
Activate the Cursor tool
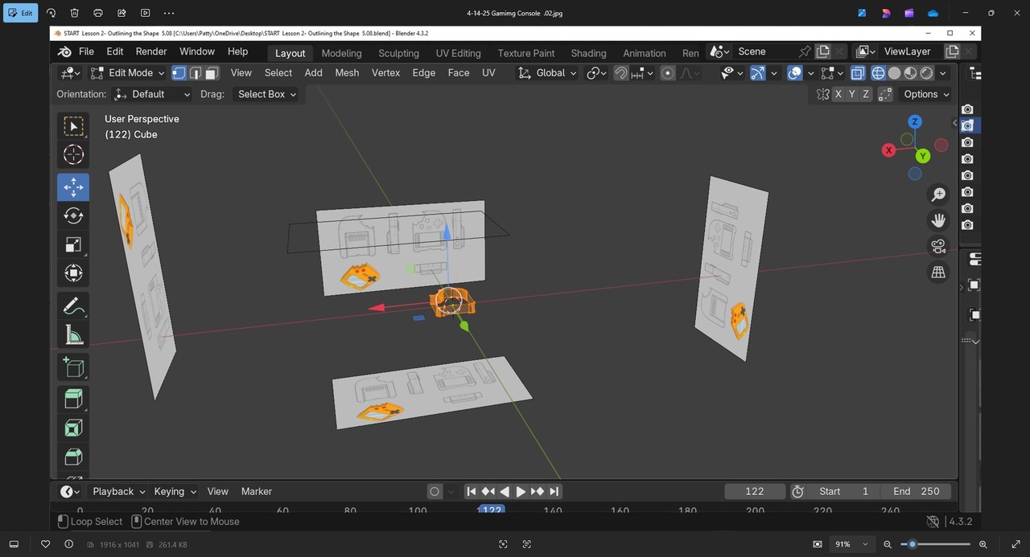click(73, 155)
